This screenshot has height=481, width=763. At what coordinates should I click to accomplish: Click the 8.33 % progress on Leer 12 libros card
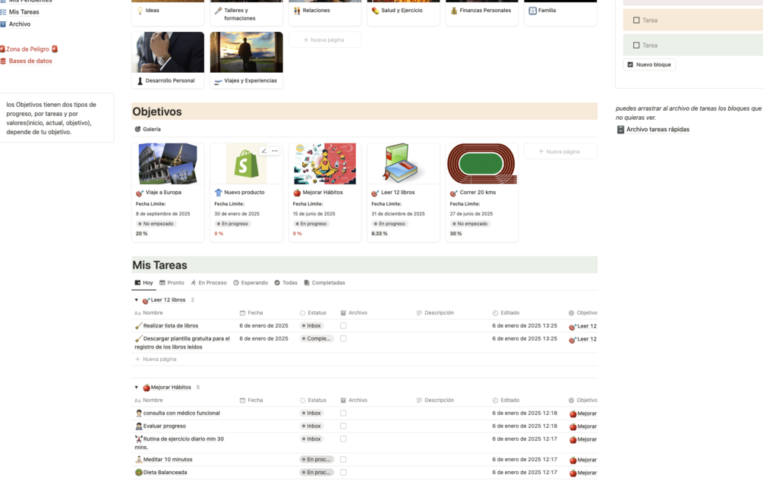[380, 234]
